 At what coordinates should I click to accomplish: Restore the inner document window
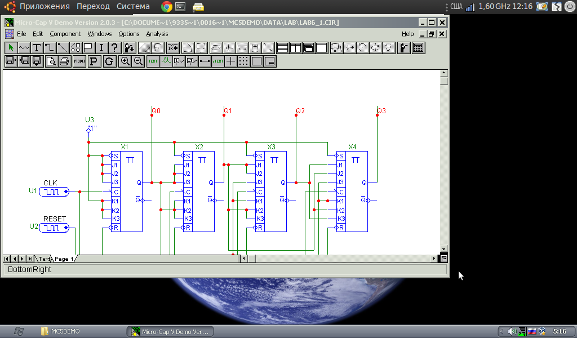coord(432,34)
